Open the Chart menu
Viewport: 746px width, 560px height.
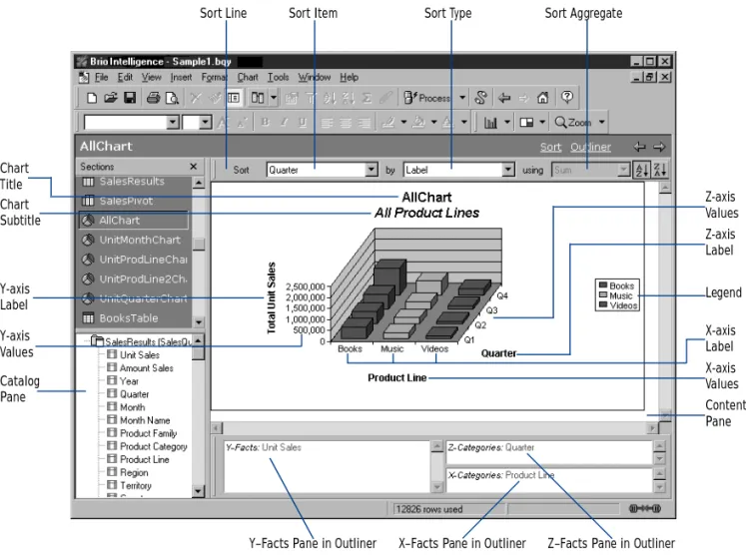pos(248,77)
